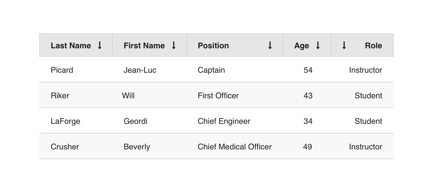Sort table by First Name header text

(x=144, y=46)
